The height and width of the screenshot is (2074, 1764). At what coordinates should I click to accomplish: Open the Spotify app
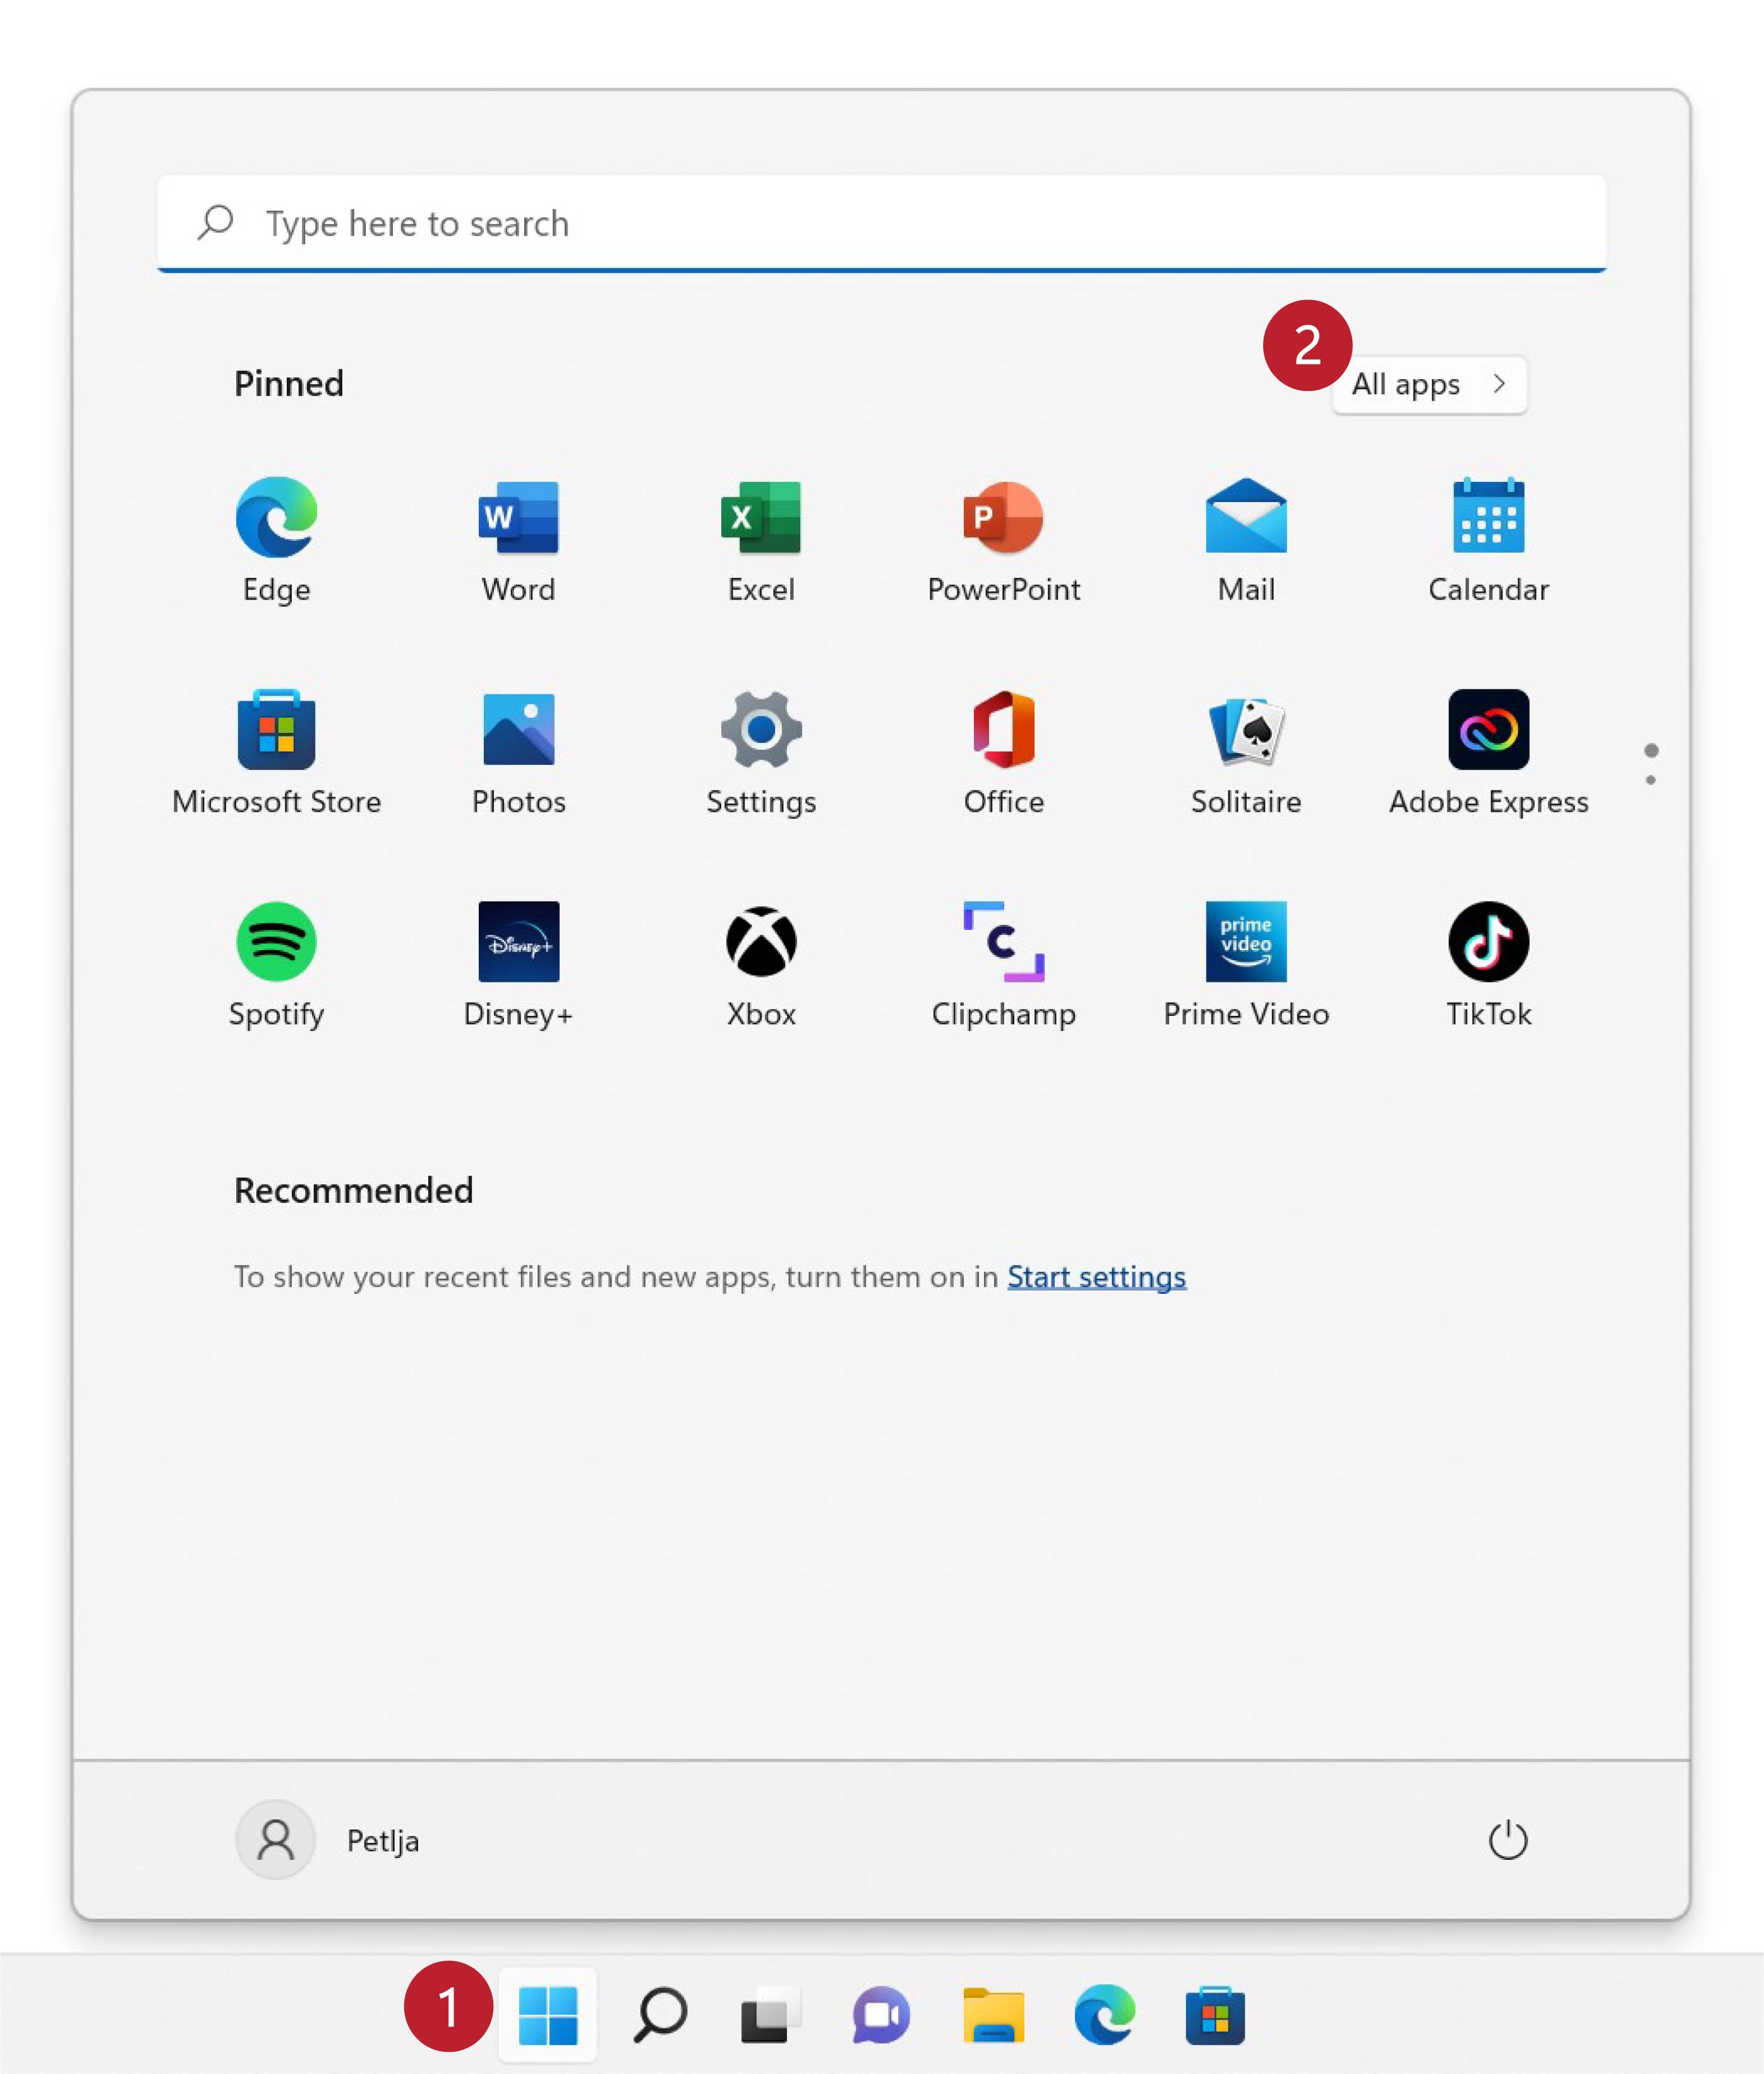276,942
